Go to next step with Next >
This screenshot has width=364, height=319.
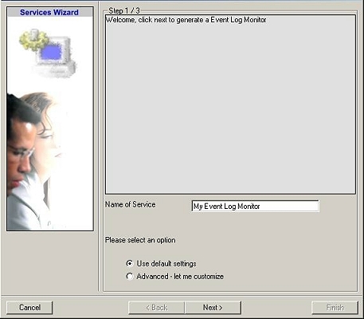[x=213, y=308]
